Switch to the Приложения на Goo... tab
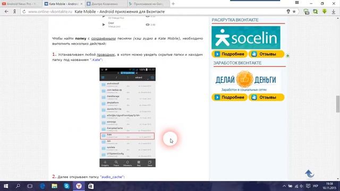Screen dimensions: 340x191 148,4
